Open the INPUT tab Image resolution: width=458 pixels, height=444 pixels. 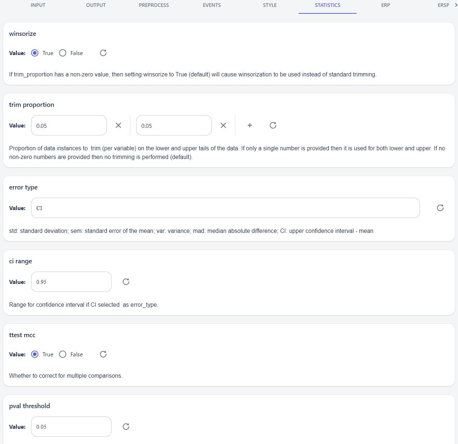[x=38, y=5]
